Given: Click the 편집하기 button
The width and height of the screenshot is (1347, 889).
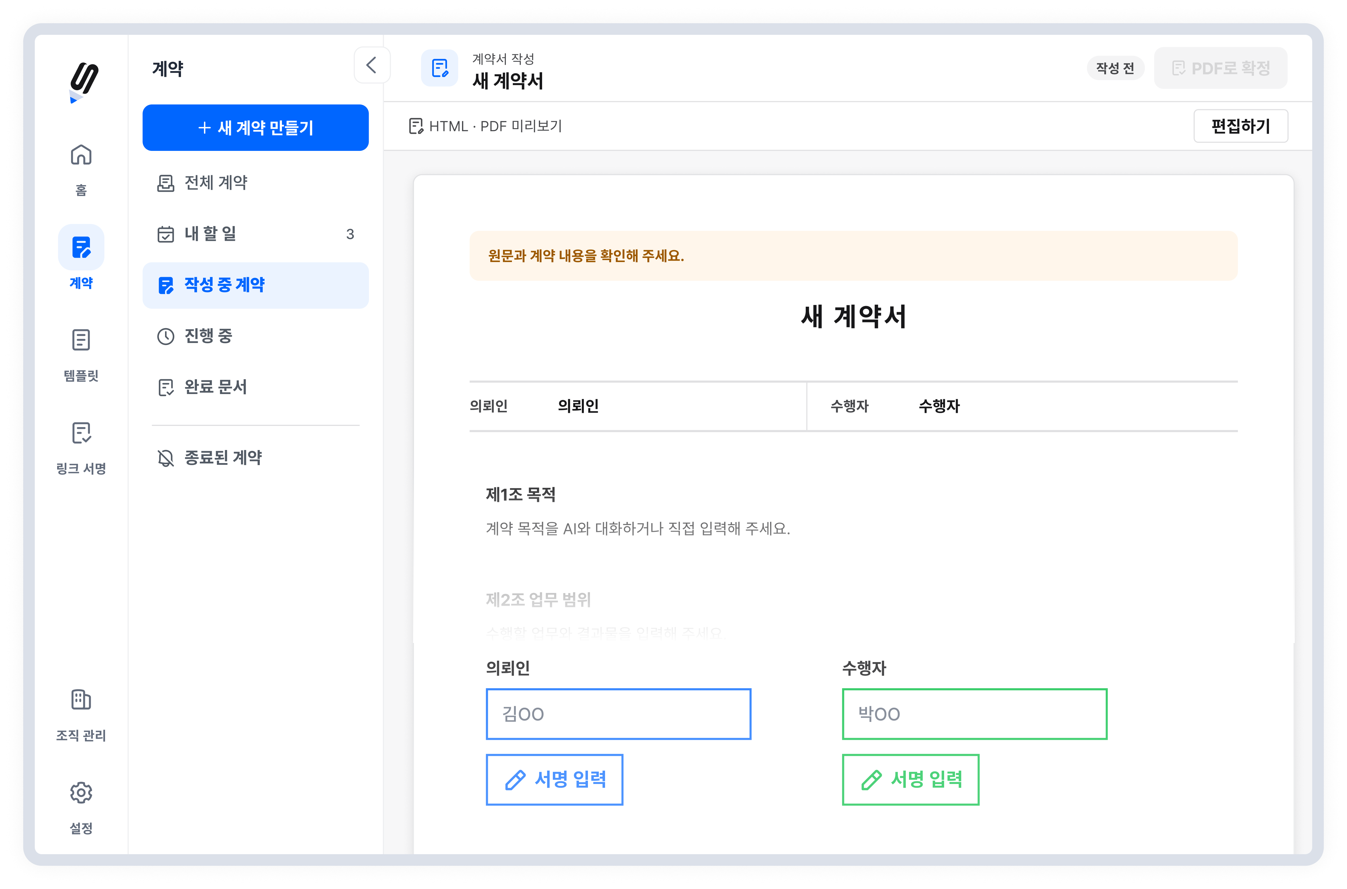Looking at the screenshot, I should coord(1241,126).
